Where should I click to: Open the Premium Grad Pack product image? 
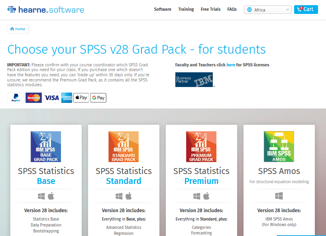(201, 147)
